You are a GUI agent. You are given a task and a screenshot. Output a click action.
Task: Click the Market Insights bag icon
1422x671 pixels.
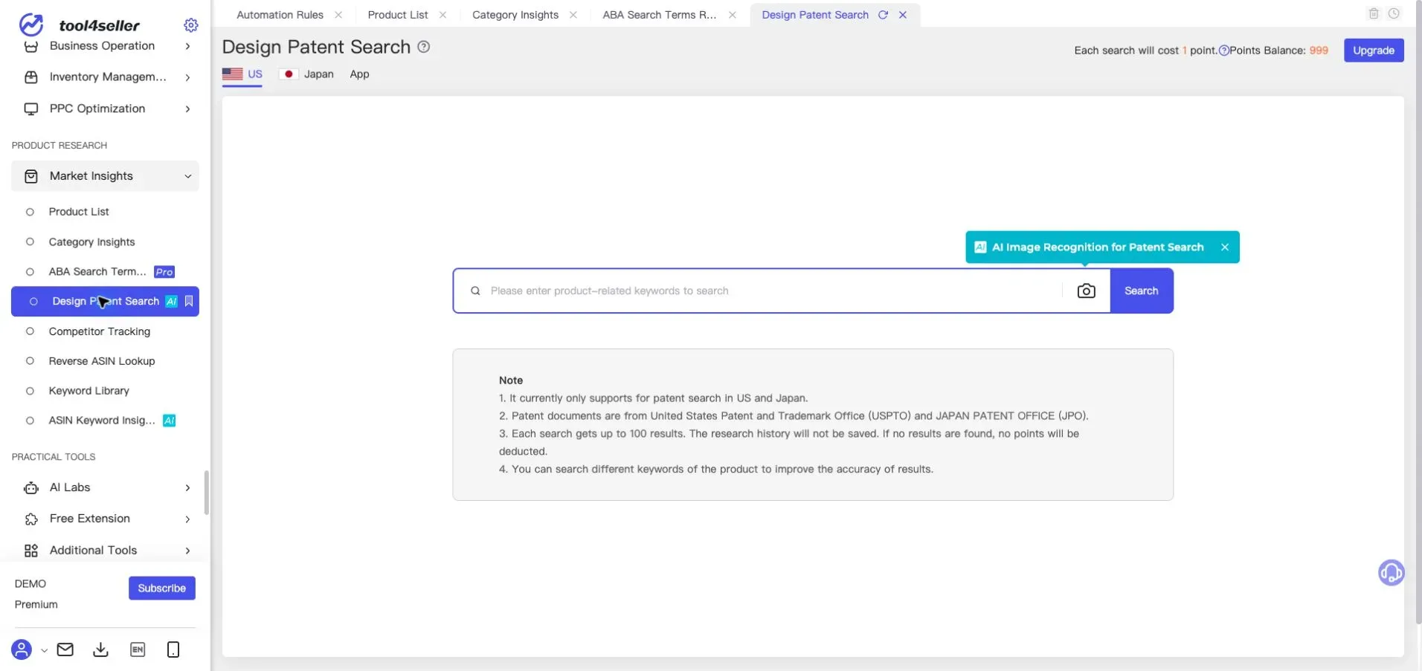(31, 176)
